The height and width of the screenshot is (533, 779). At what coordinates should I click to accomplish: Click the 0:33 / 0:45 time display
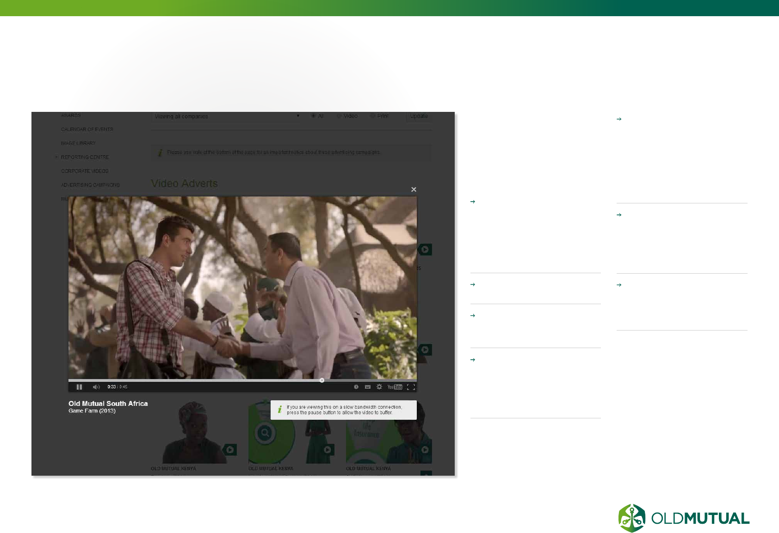[117, 387]
